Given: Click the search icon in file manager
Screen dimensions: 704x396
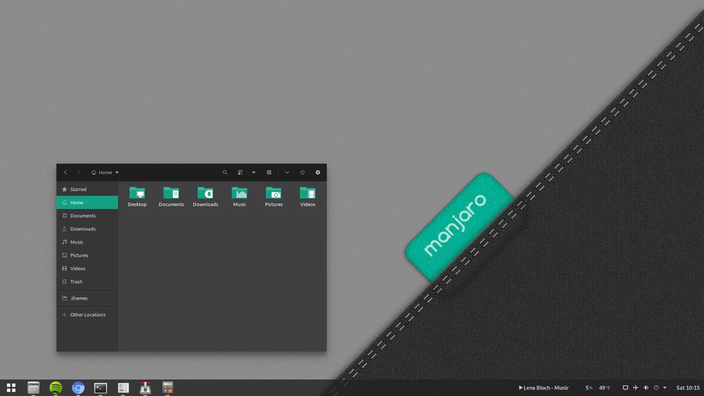Looking at the screenshot, I should [x=225, y=172].
